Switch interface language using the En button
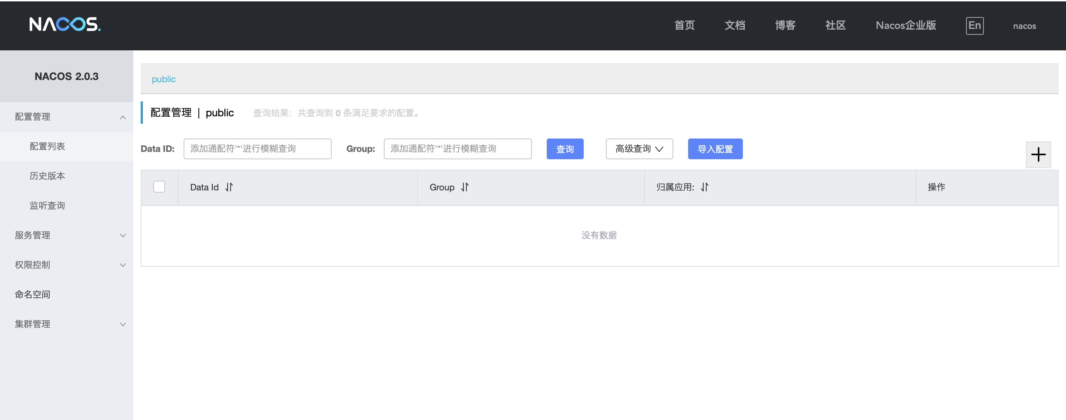 pos(975,26)
